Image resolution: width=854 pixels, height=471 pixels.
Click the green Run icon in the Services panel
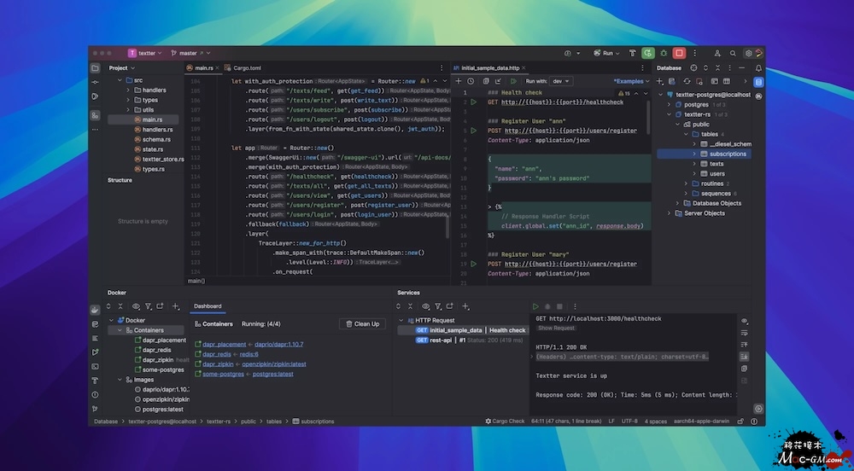click(535, 305)
